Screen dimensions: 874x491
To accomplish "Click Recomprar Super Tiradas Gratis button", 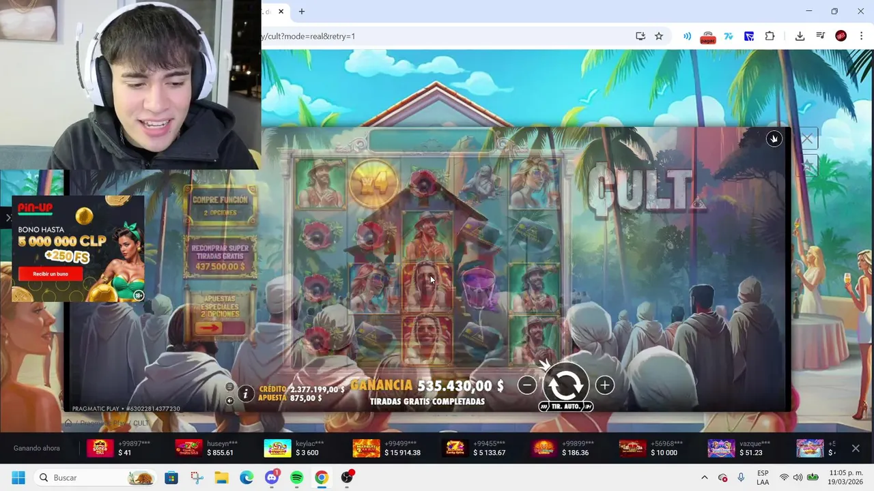I will (x=220, y=256).
